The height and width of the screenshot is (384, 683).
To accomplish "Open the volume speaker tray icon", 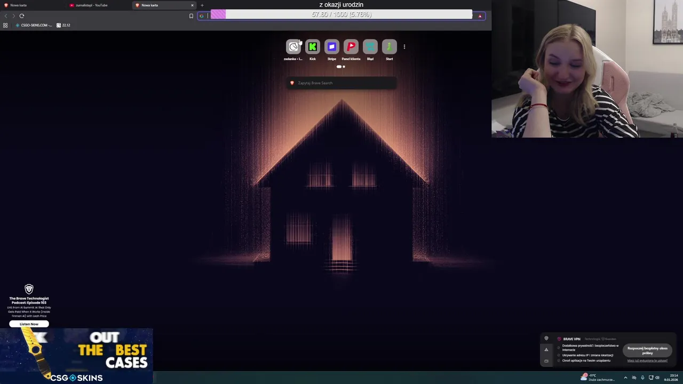I will pyautogui.click(x=657, y=378).
